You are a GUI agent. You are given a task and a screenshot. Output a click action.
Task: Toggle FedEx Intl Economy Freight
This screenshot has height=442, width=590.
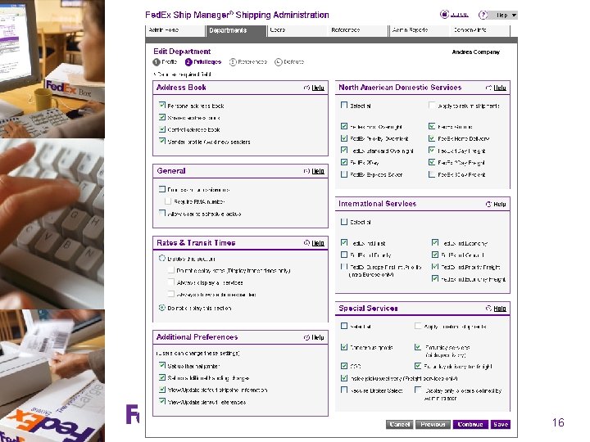(x=435, y=279)
